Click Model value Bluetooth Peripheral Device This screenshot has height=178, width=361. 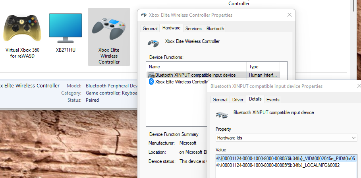[112, 86]
